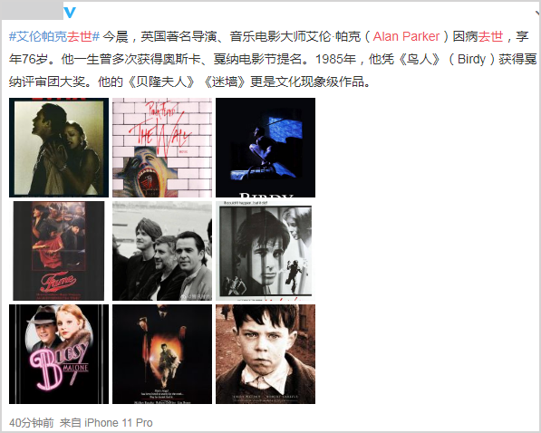The width and height of the screenshot is (541, 433).
Task: Click the 40分钟前 timestamp
Action: tap(32, 423)
